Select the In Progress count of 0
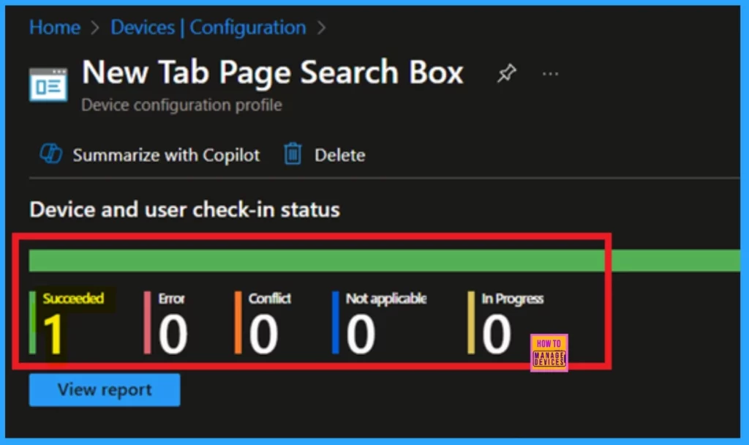 [x=497, y=334]
